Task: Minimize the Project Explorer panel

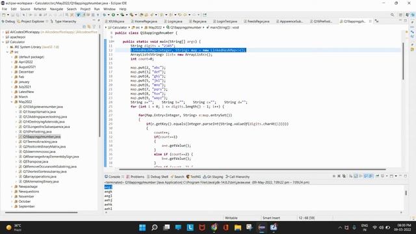Action: click(94, 21)
